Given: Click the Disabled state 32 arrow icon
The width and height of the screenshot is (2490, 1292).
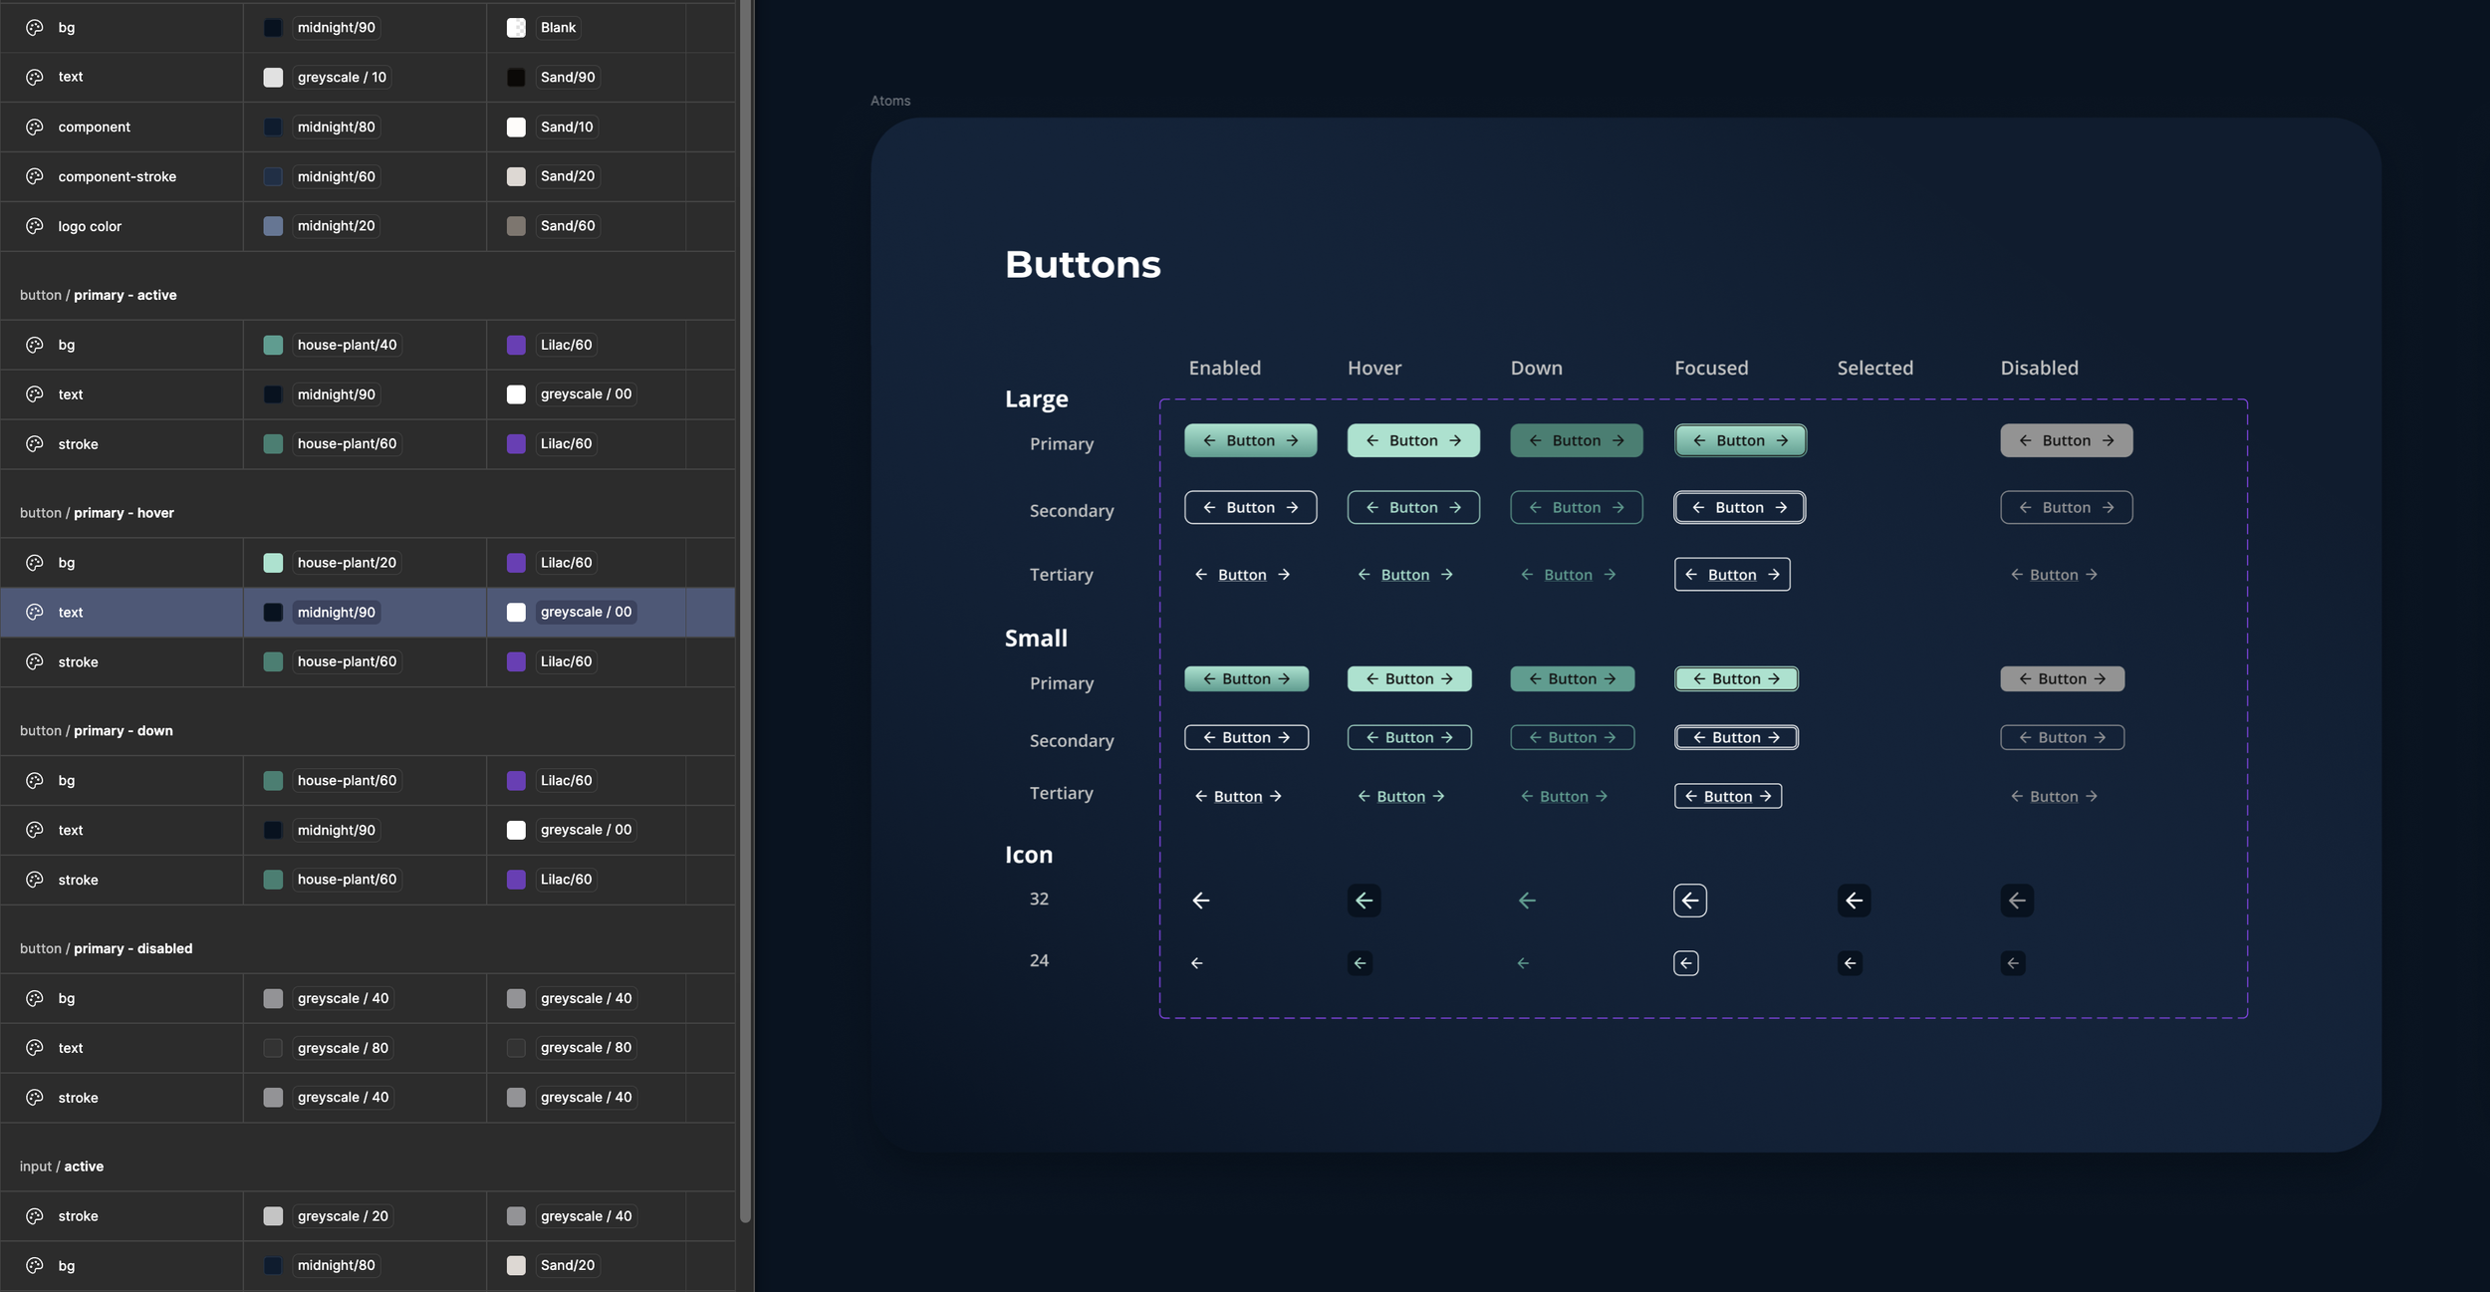Looking at the screenshot, I should click(x=2017, y=901).
